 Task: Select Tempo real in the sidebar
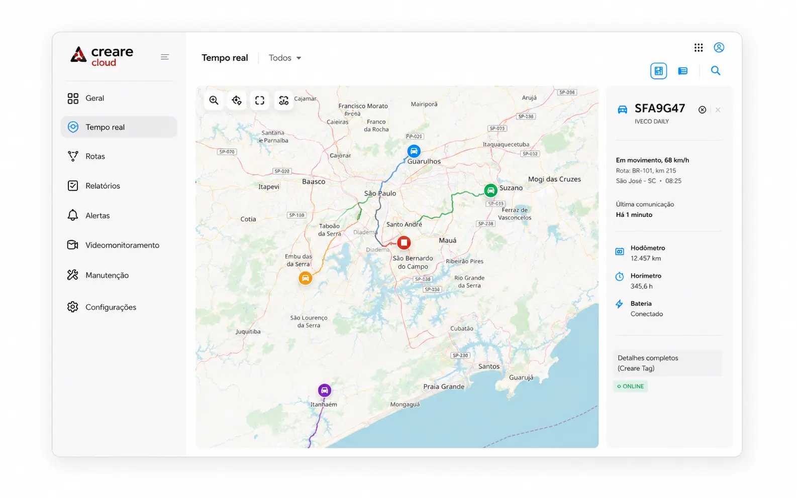click(119, 127)
